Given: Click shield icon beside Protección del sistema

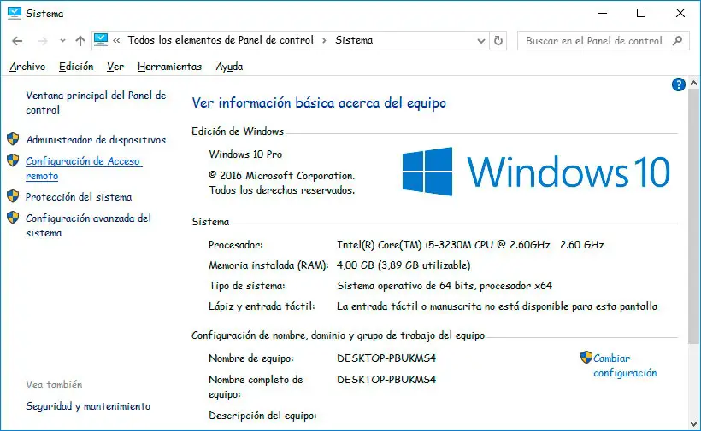Looking at the screenshot, I should tap(13, 195).
